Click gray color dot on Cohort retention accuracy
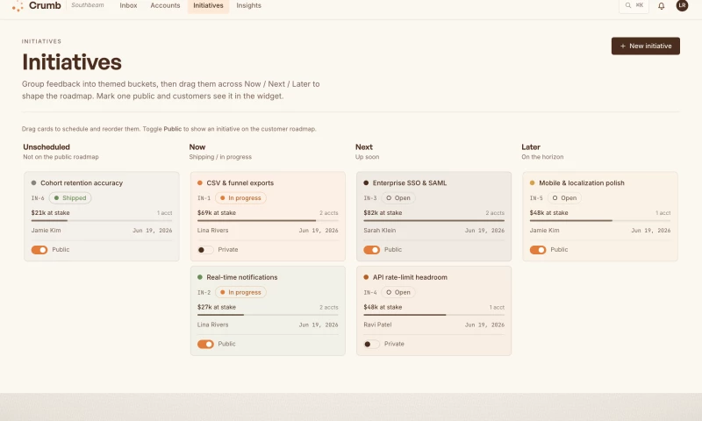The height and width of the screenshot is (421, 702). (x=33, y=183)
